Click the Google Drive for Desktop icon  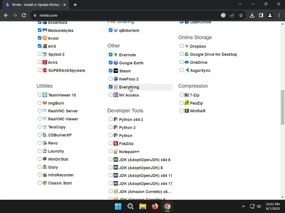point(187,54)
